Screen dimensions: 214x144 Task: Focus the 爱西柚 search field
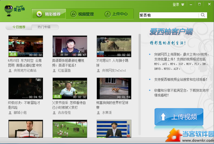169,15
